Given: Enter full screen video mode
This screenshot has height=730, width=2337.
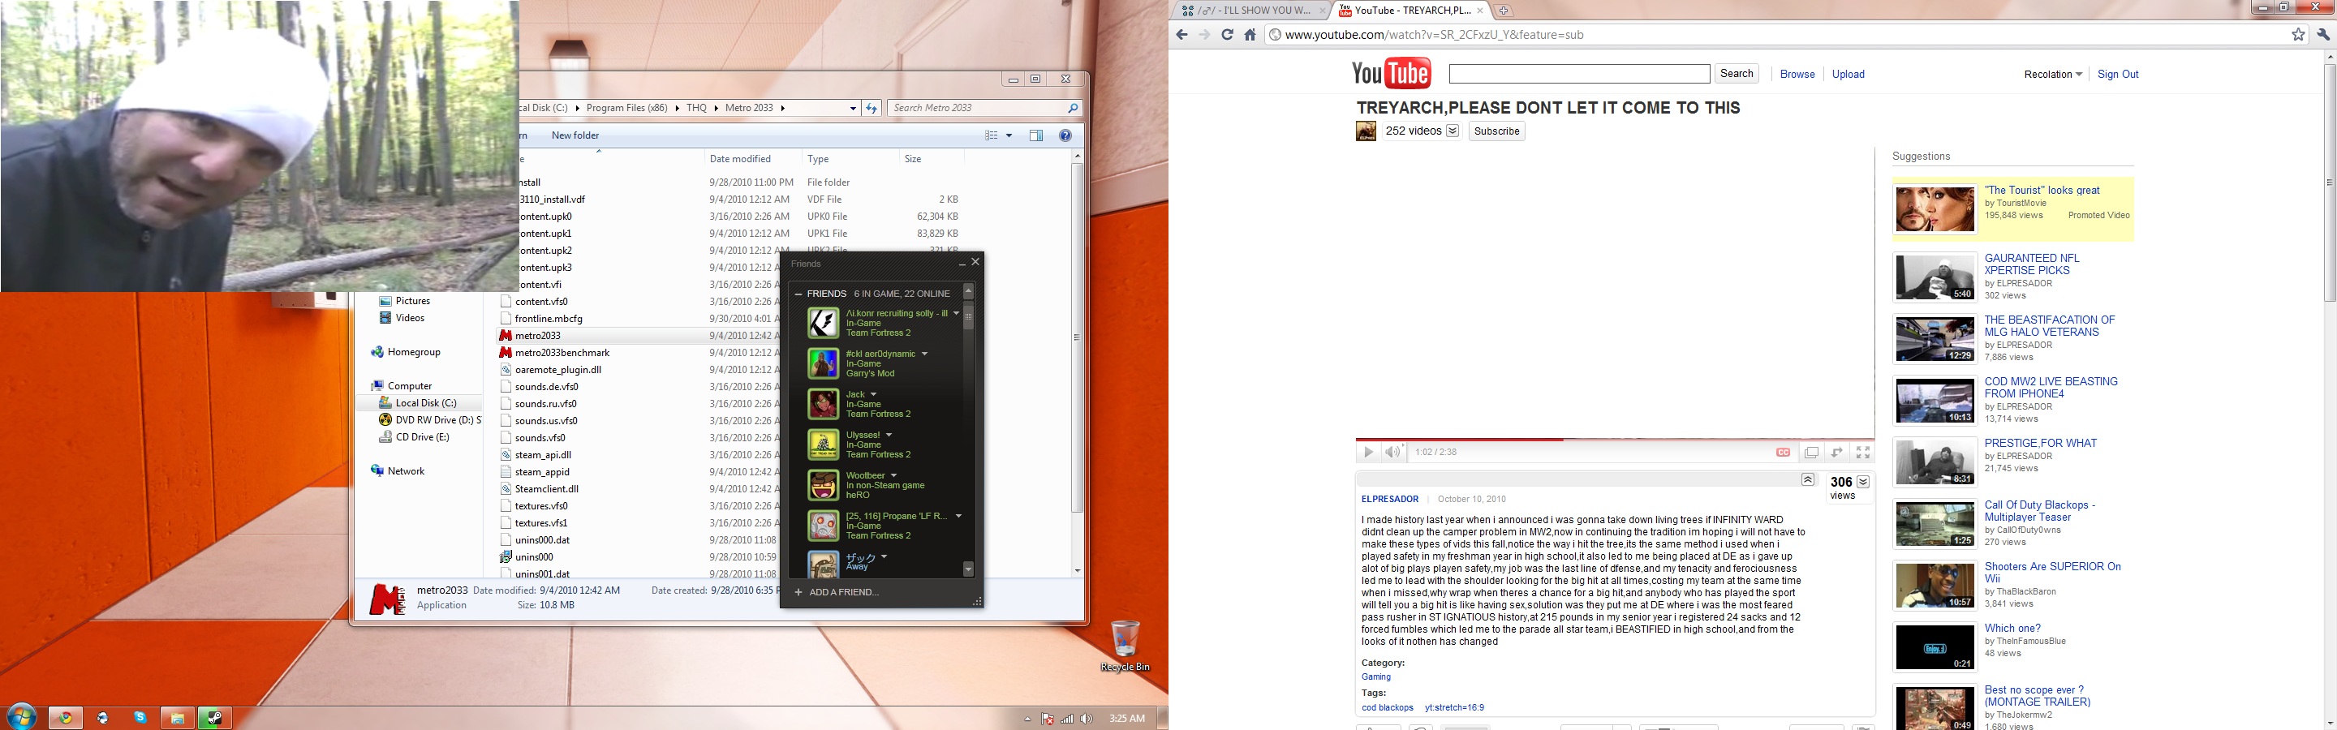Looking at the screenshot, I should coord(1862,453).
